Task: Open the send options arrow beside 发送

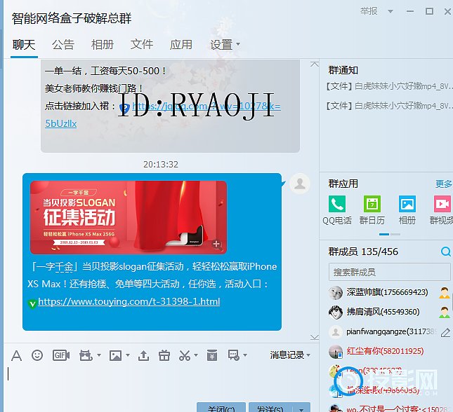Action: pos(301,409)
